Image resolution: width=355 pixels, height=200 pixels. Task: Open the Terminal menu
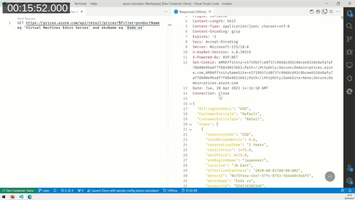coord(80,4)
